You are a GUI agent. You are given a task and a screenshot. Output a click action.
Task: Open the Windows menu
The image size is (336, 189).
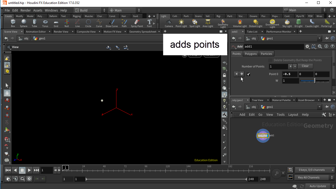[x=51, y=10]
